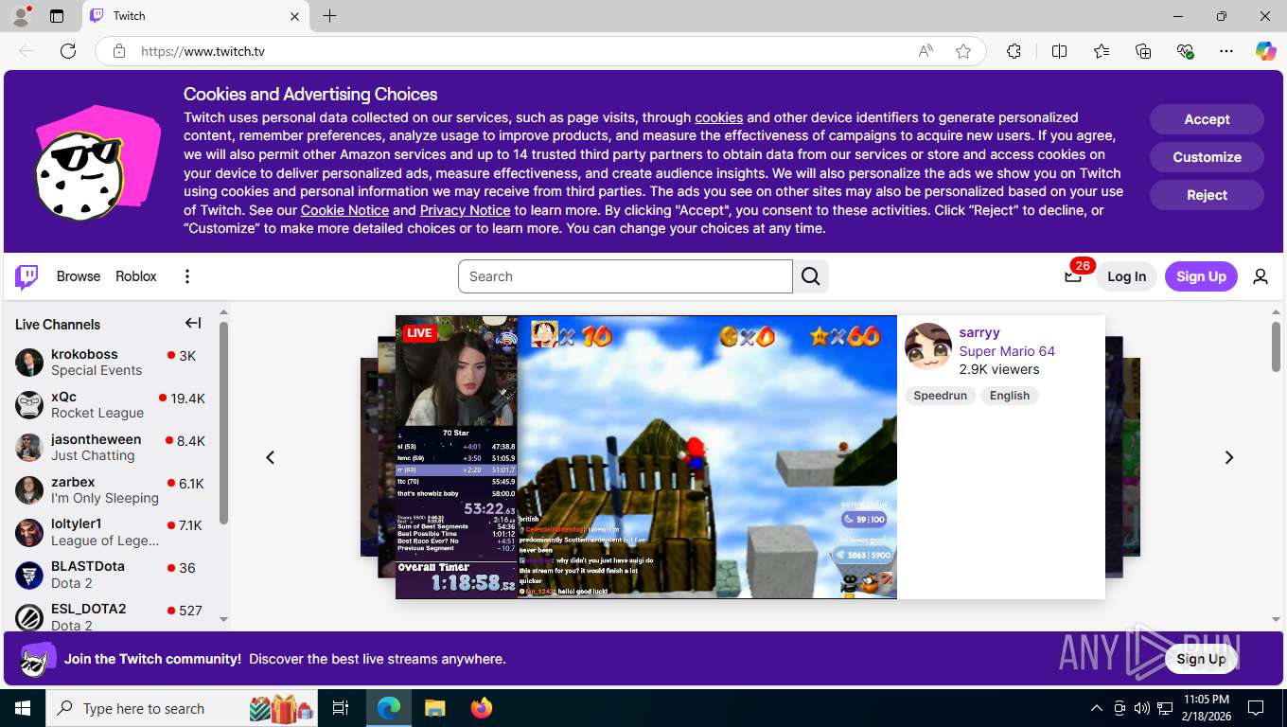Screen dimensions: 1287x727
Task: Go to next carousel stream
Action: point(1229,457)
